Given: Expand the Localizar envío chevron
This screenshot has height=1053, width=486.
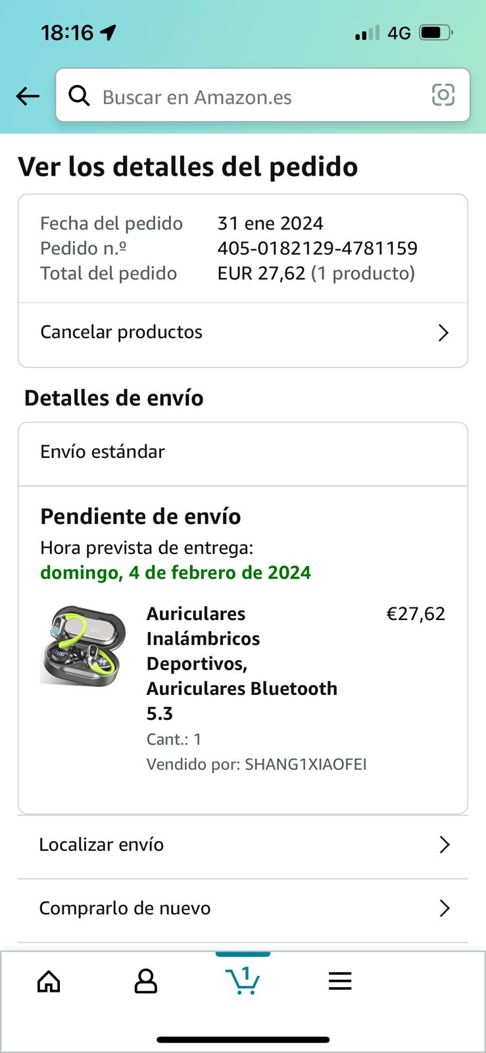Looking at the screenshot, I should 445,845.
